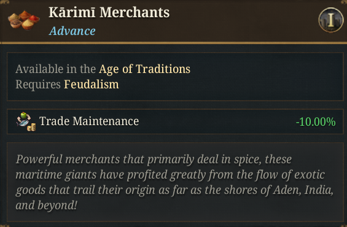
Task: Click the 'and beyond!' closing line
Action: [46, 206]
